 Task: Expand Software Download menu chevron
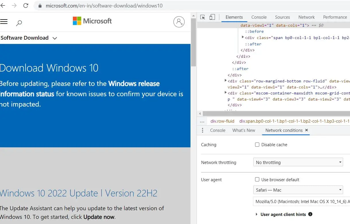coord(55,38)
